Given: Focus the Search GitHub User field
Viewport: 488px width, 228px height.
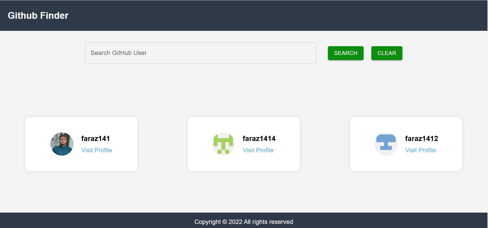Looking at the screenshot, I should 200,53.
